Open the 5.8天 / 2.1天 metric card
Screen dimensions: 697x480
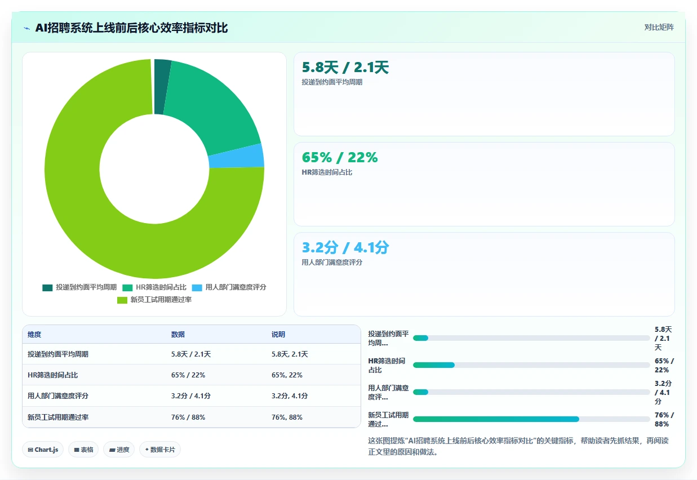484,94
